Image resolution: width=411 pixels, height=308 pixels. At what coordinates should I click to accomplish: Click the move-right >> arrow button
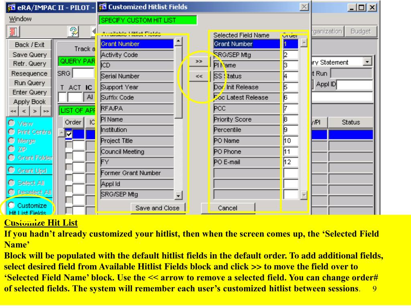(x=199, y=61)
